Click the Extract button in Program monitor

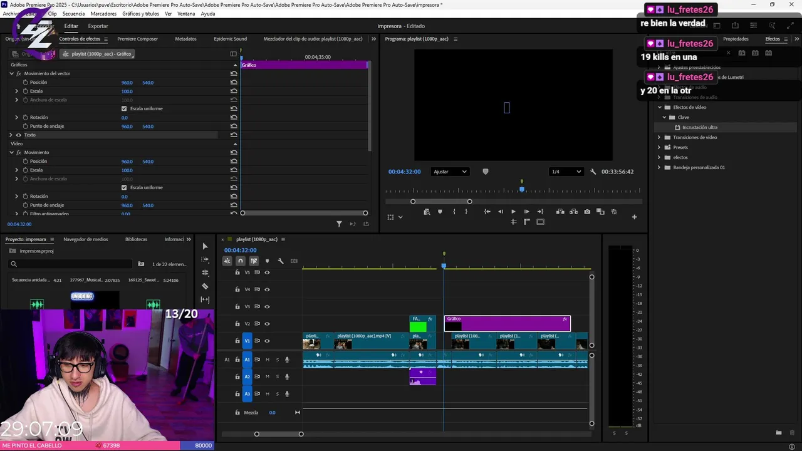tap(573, 212)
